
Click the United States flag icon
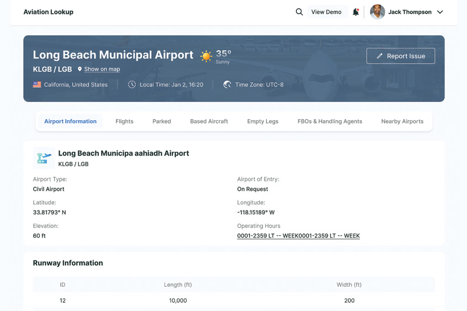(37, 84)
